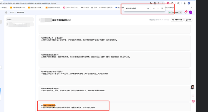Screen dimensions: 208x112
Task: Toggle the app sidebar collapse icon
Action: (x=6, y=12)
